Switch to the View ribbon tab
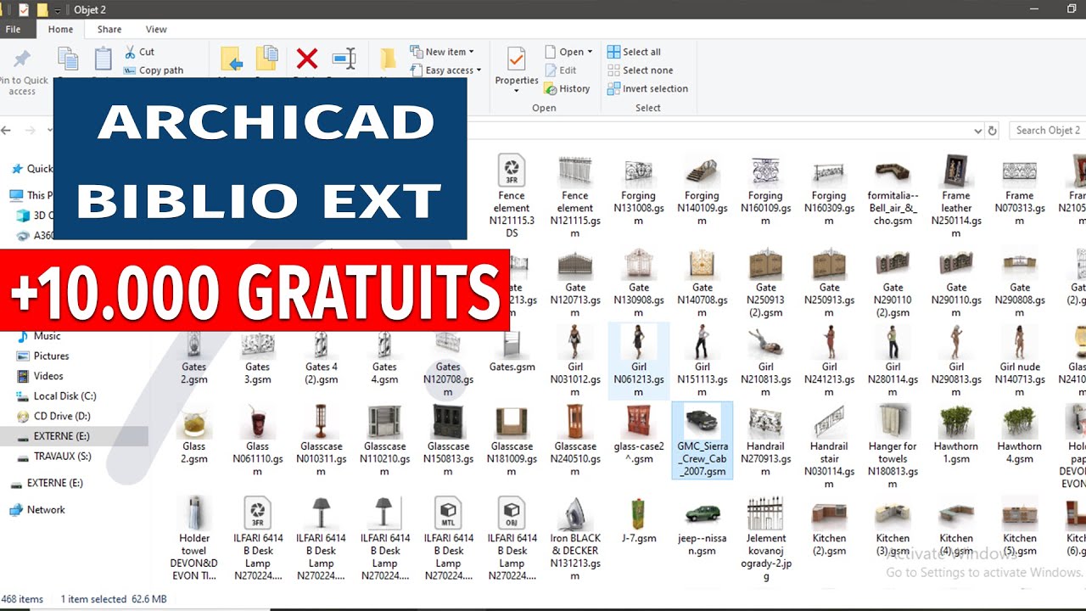 (x=156, y=30)
